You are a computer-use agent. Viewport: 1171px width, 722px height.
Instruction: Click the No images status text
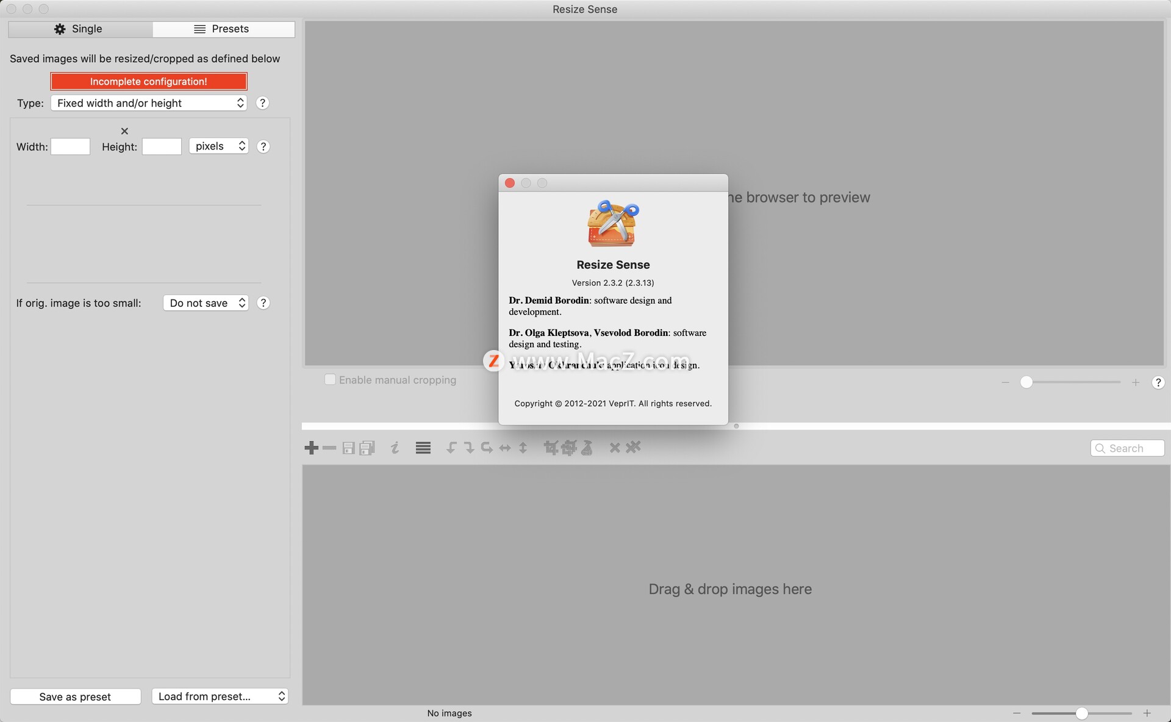[449, 713]
